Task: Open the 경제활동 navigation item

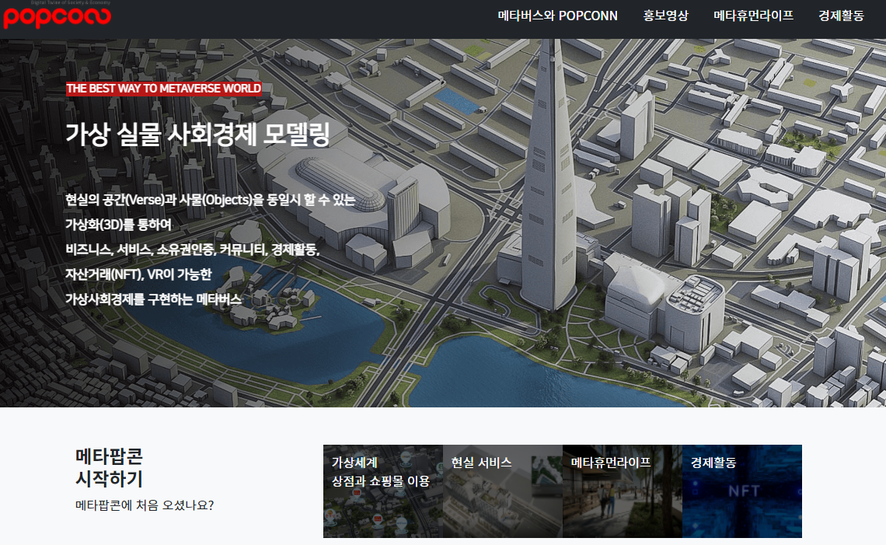Action: [x=841, y=16]
